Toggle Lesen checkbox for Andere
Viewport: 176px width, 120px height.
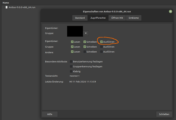pyautogui.click(x=72, y=52)
